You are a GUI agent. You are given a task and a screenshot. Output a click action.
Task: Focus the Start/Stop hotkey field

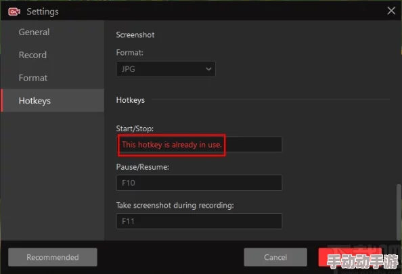[199, 145]
